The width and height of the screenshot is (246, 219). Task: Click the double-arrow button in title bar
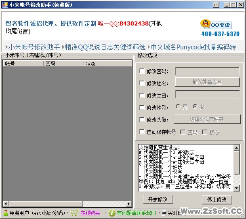(216, 5)
